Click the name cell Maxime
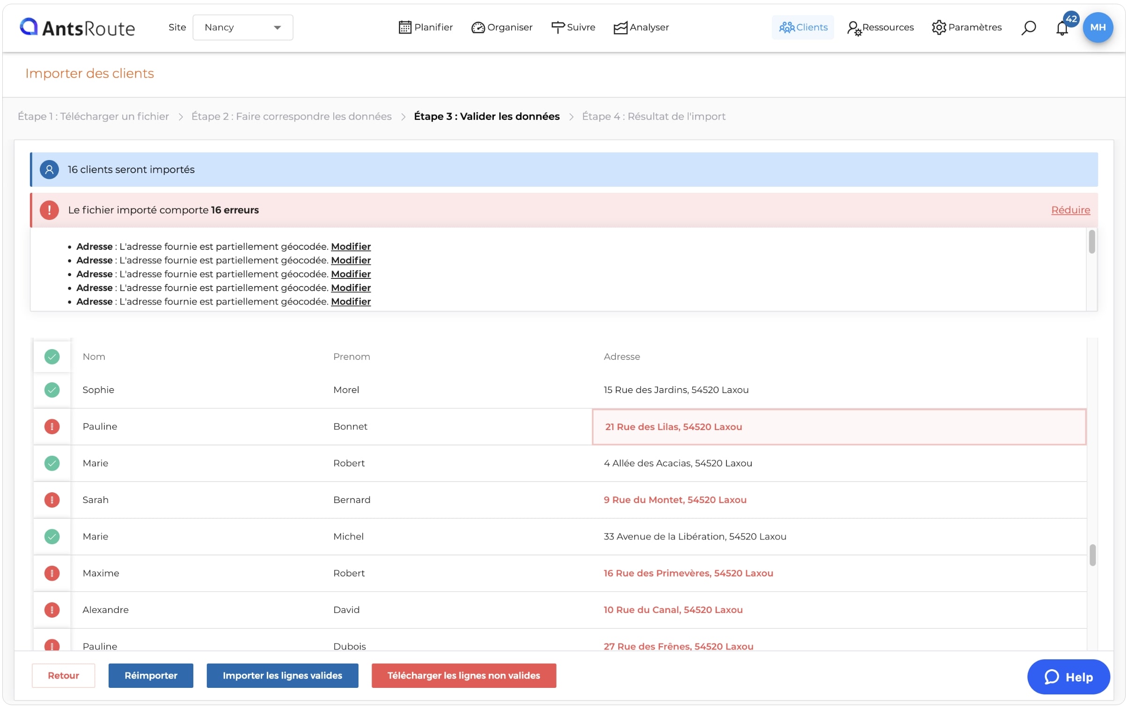Image resolution: width=1128 pixels, height=708 pixels. coord(101,573)
